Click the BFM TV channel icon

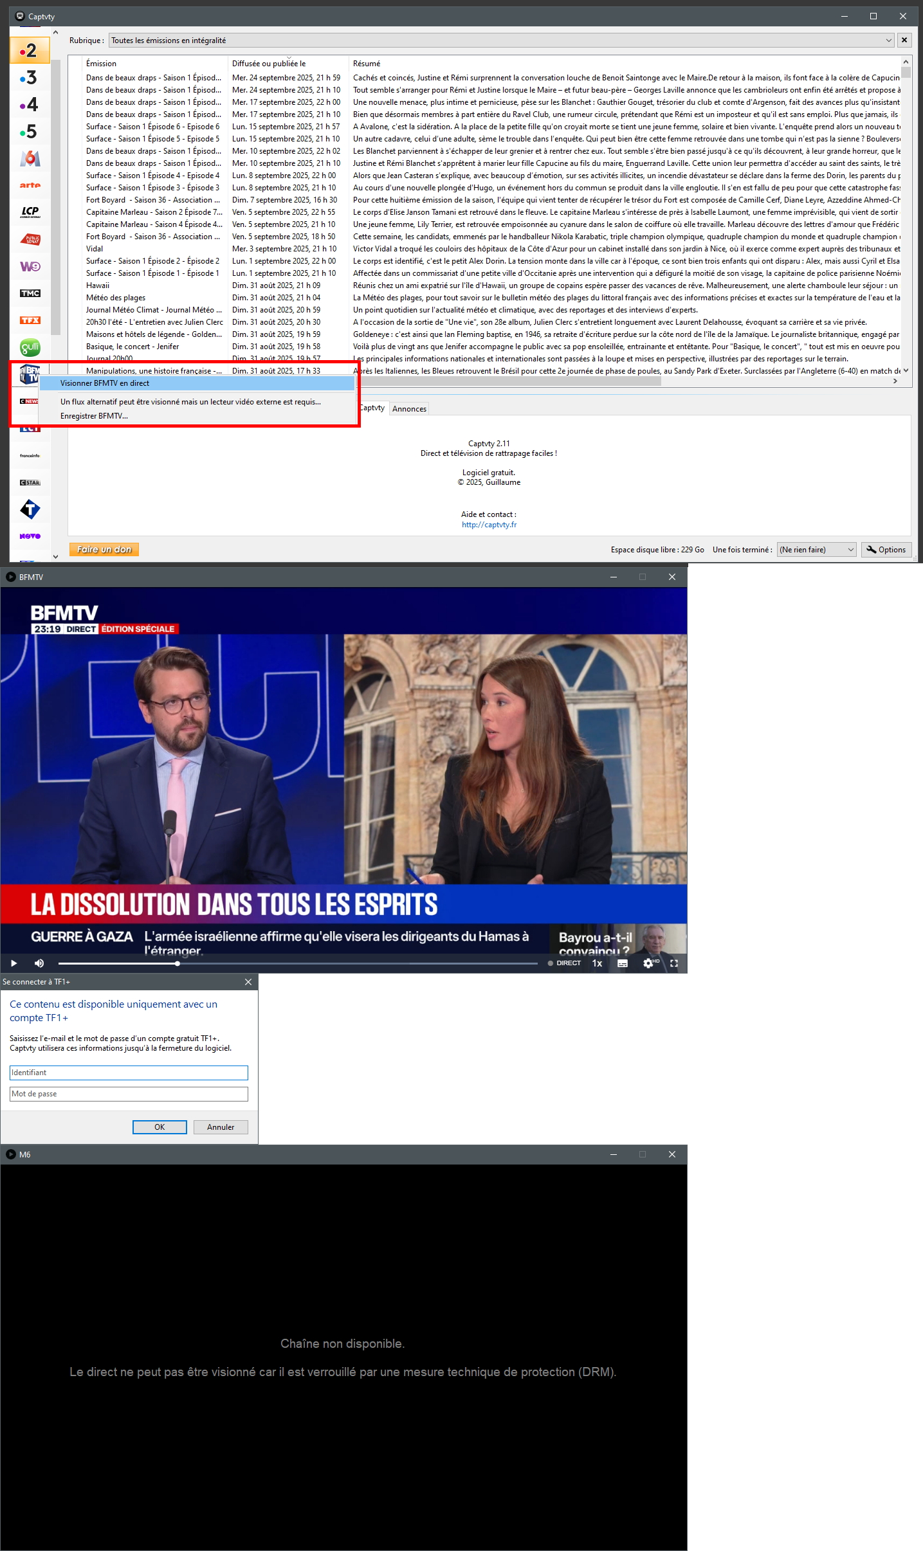point(30,374)
